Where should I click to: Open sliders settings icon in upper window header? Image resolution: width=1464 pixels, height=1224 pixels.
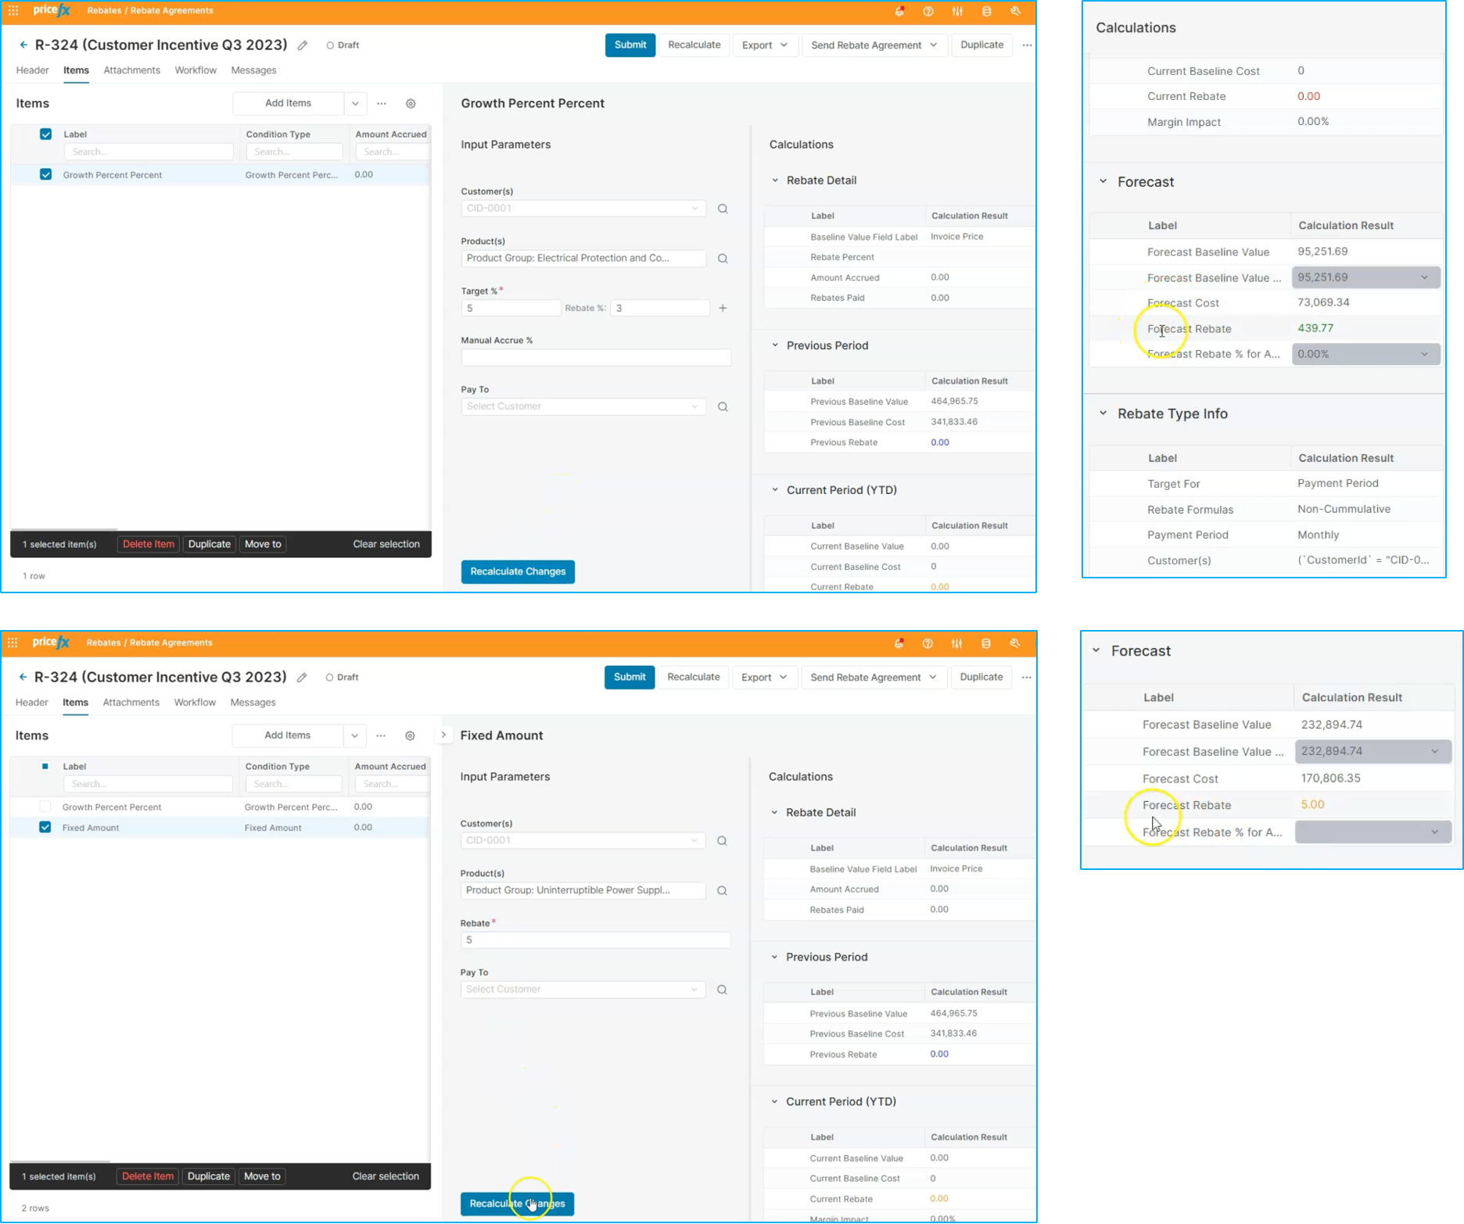tap(957, 11)
